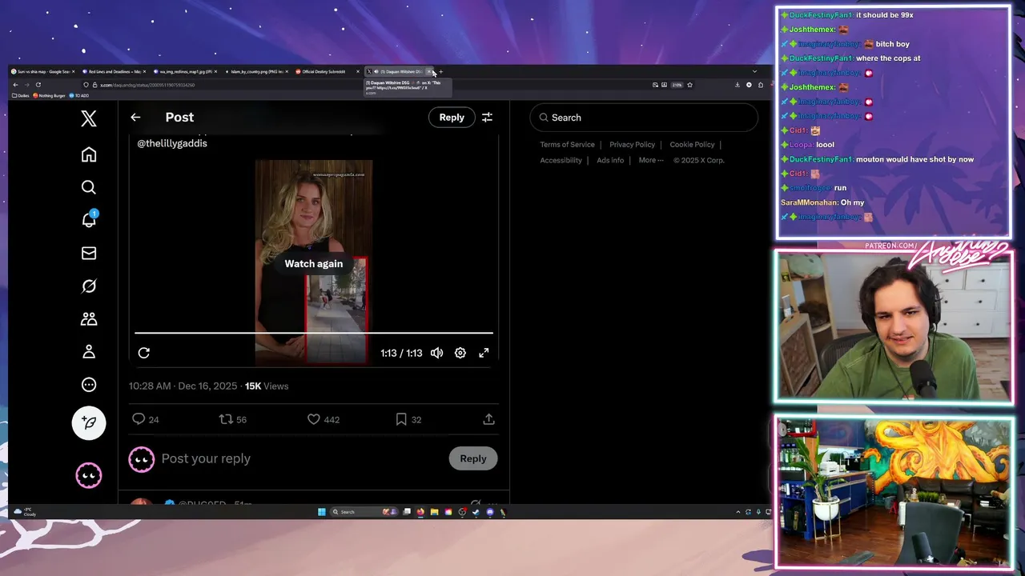Focus the X Search box
1025x576 pixels.
[644, 118]
